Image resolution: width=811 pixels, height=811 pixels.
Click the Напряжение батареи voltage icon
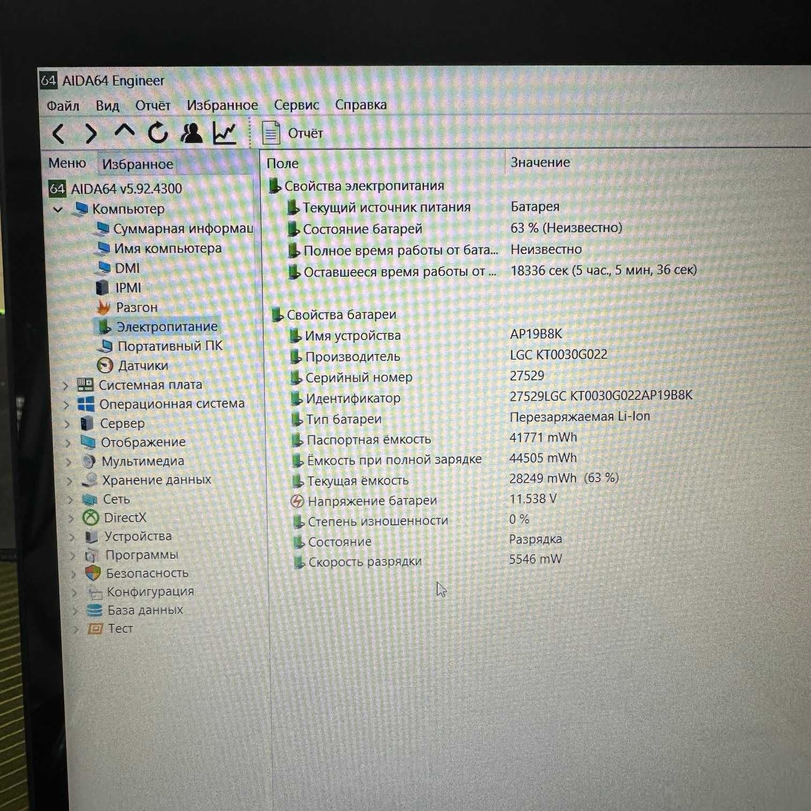click(x=297, y=501)
